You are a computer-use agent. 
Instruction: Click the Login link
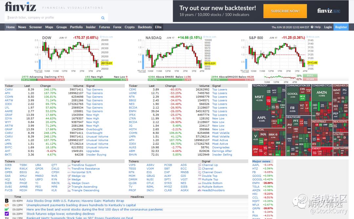328,27
